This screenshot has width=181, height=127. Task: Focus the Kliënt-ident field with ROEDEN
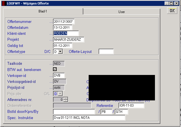pos(66,33)
